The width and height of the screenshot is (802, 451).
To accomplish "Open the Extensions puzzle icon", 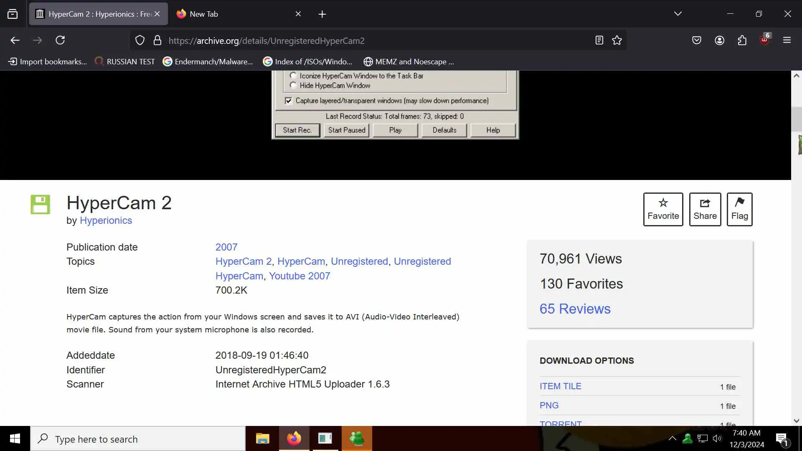I will (x=742, y=40).
